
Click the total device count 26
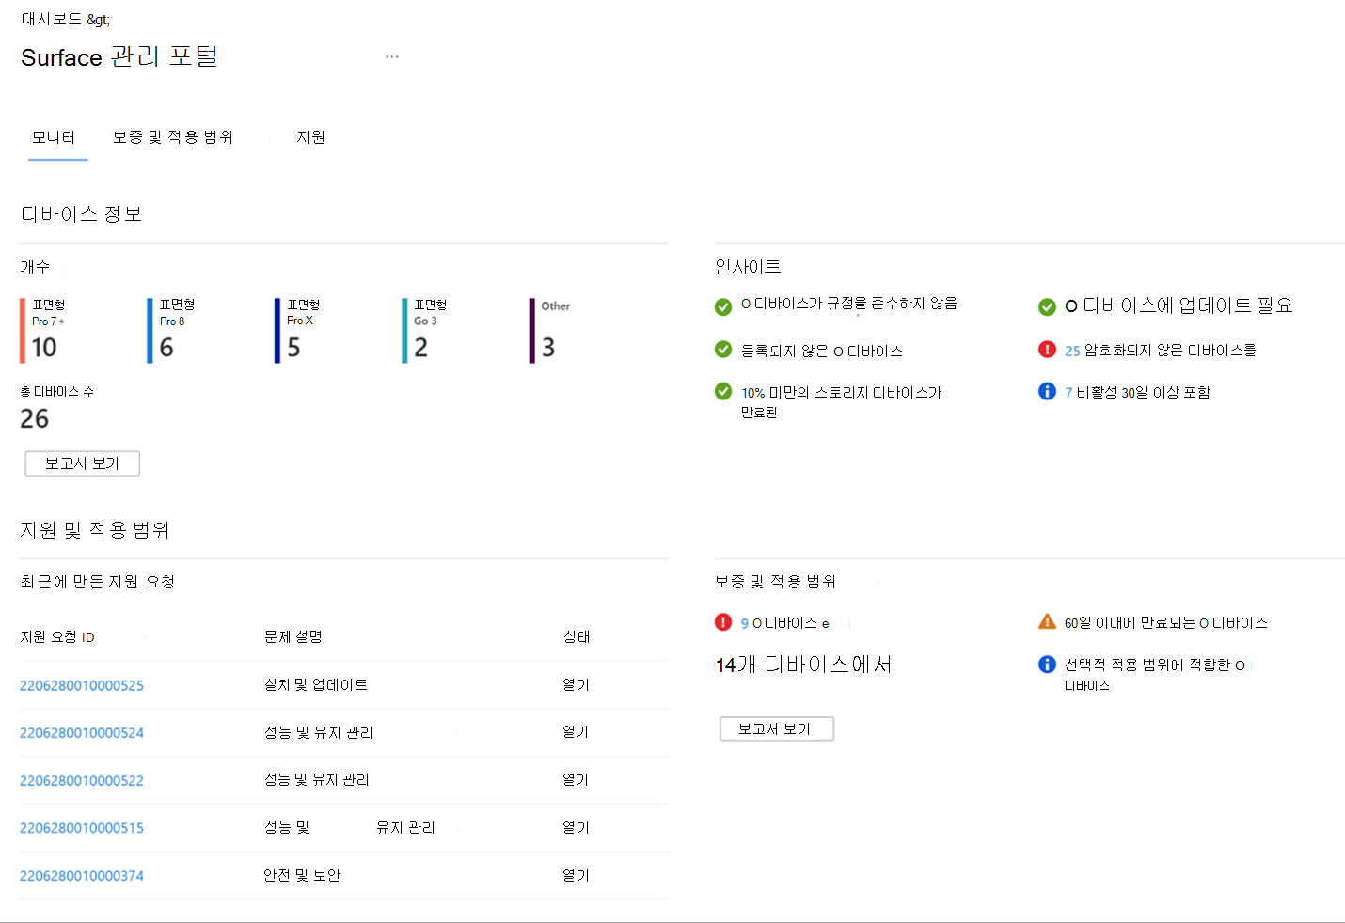35,419
